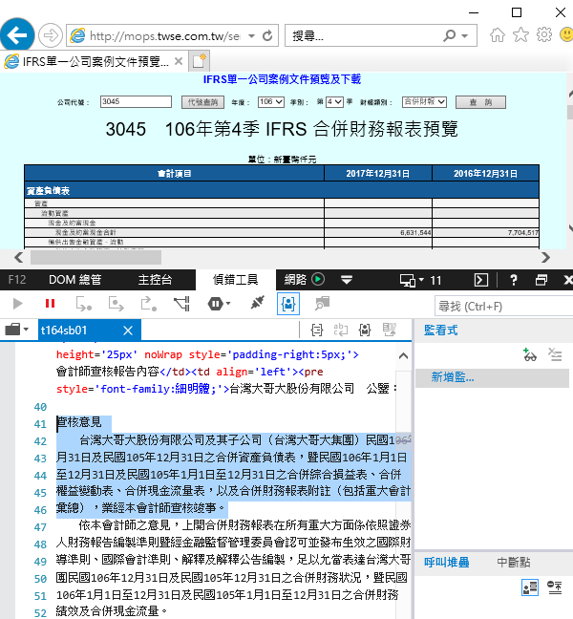The width and height of the screenshot is (573, 619).
Task: Click the 尋找 (Ctrl+F) search field
Action: pos(504,307)
